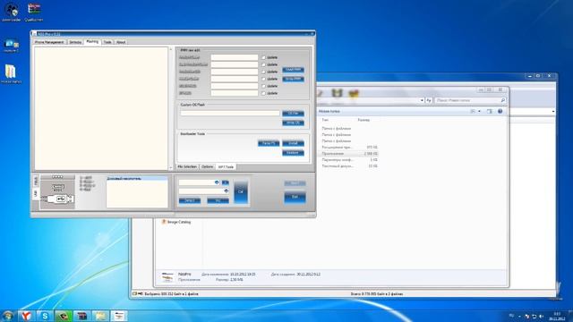573x322 pixels.
Task: Click the log pane vertical scrollbar in NSS Pro
Action: [171, 108]
